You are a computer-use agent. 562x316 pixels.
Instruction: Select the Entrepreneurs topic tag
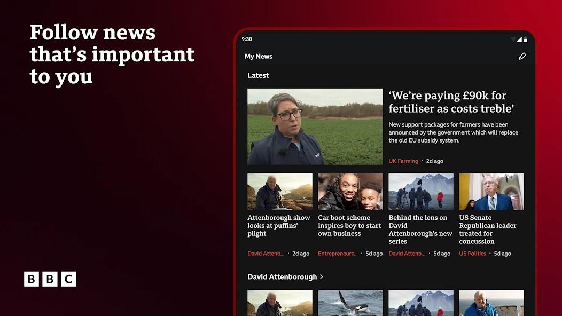338,254
